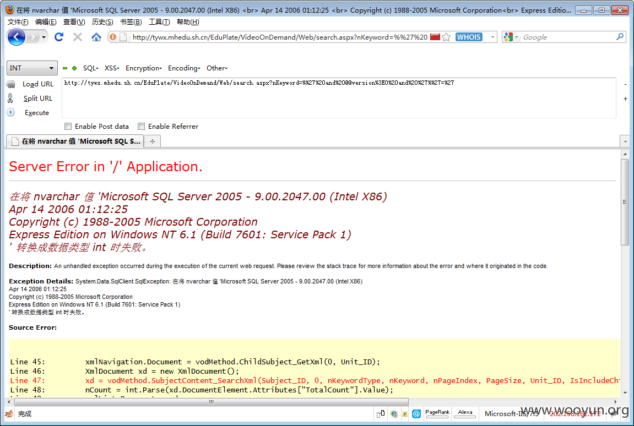
Task: Click the blue @ icon in status bar
Action: click(416, 413)
